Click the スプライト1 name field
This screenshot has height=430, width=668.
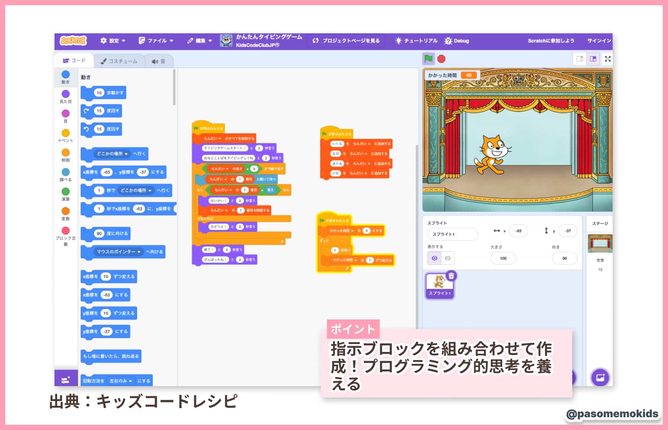452,234
